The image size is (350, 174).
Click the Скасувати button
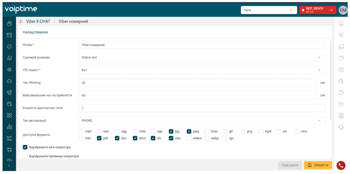coord(290,165)
